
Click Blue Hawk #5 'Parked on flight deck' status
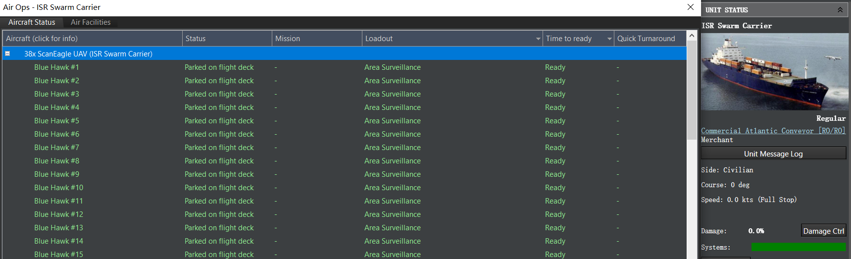pyautogui.click(x=219, y=121)
